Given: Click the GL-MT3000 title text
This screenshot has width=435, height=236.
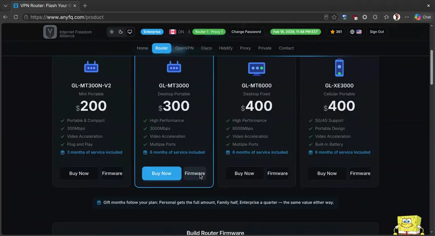Looking at the screenshot, I should tap(174, 86).
